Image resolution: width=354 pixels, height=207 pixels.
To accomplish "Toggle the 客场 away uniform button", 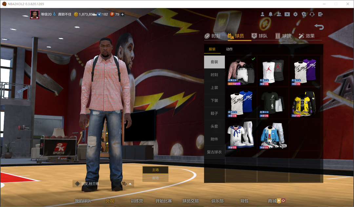I will click(x=155, y=178).
